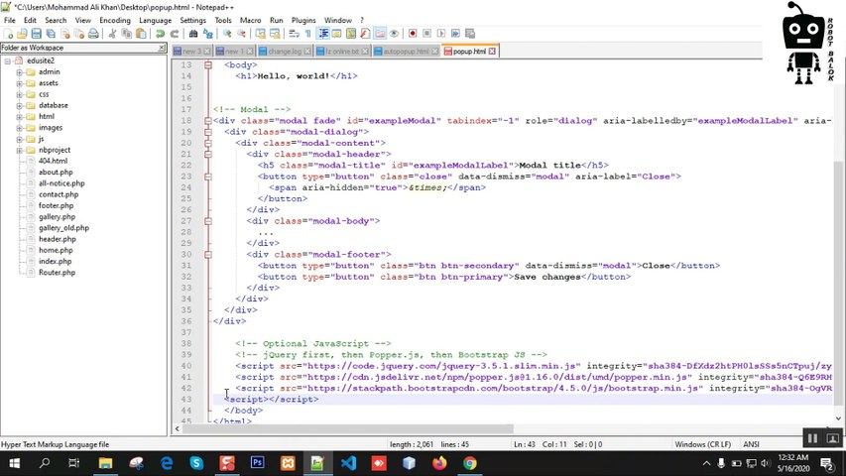The image size is (846, 476).
Task: Click the Start Recording macro icon
Action: click(413, 33)
